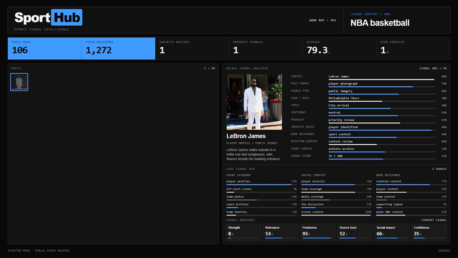Click the "player identified" identity match value
458x258 pixels.
343,127
